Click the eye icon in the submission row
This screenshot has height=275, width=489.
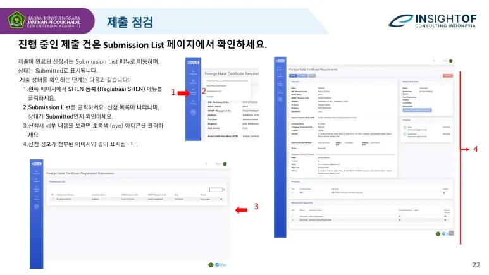(x=222, y=199)
